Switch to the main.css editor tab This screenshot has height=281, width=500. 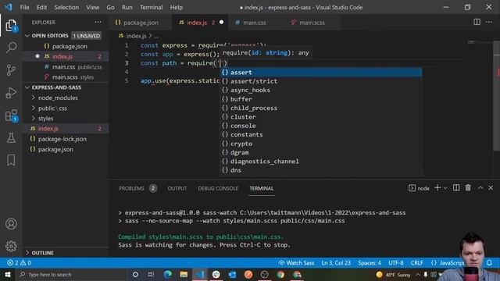point(254,23)
